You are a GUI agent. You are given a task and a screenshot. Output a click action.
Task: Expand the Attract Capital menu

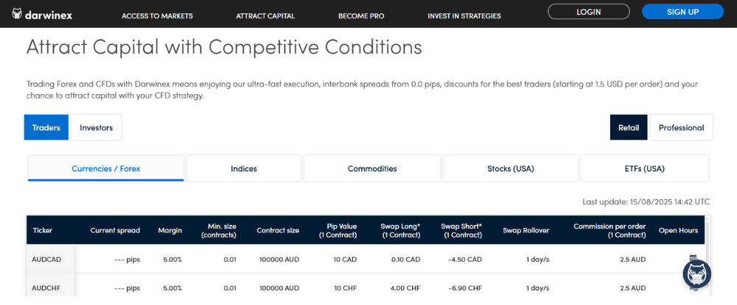click(x=265, y=15)
